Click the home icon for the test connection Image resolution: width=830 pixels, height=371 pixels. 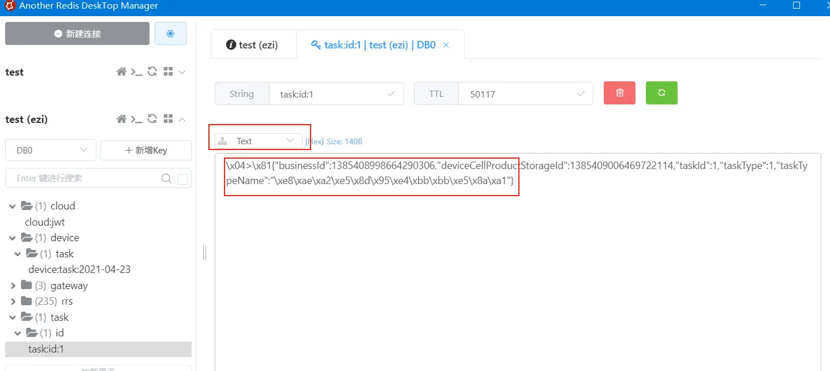tap(121, 72)
